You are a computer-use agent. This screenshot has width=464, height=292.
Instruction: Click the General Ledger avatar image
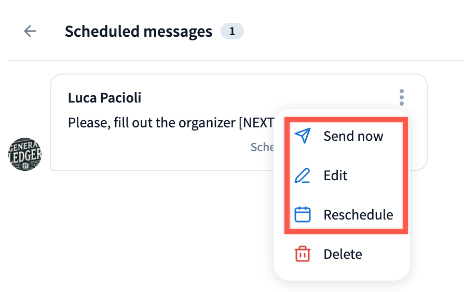[25, 154]
